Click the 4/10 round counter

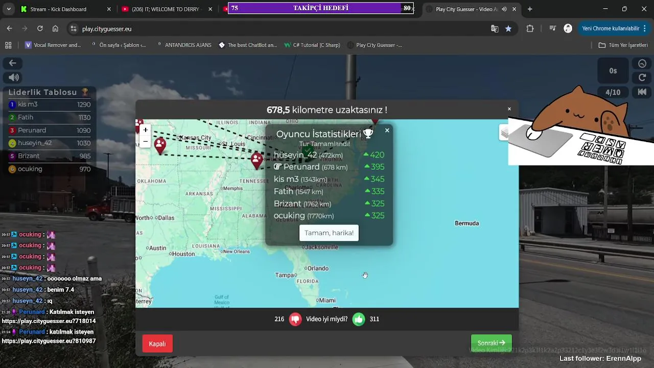613,93
